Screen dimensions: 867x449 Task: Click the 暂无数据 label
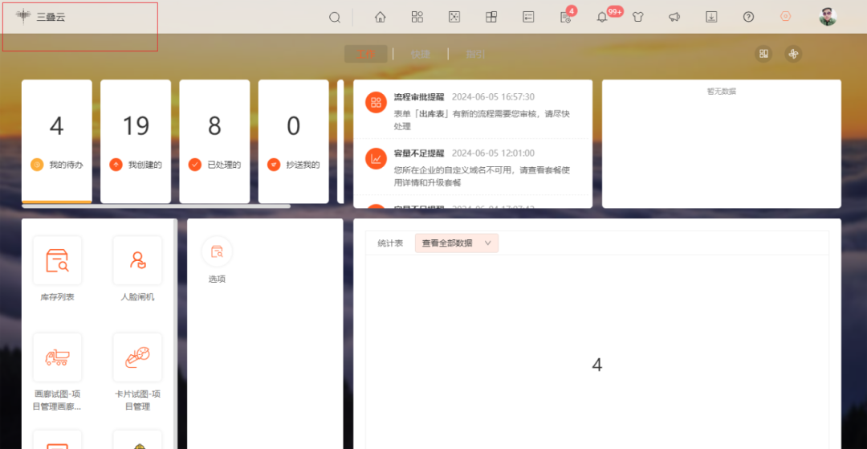pos(722,92)
